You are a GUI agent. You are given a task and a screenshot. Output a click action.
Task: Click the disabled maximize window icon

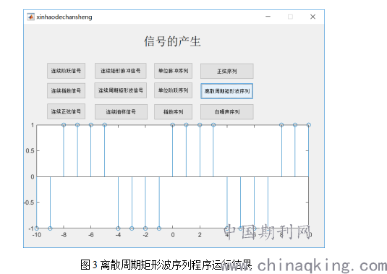(x=290, y=17)
